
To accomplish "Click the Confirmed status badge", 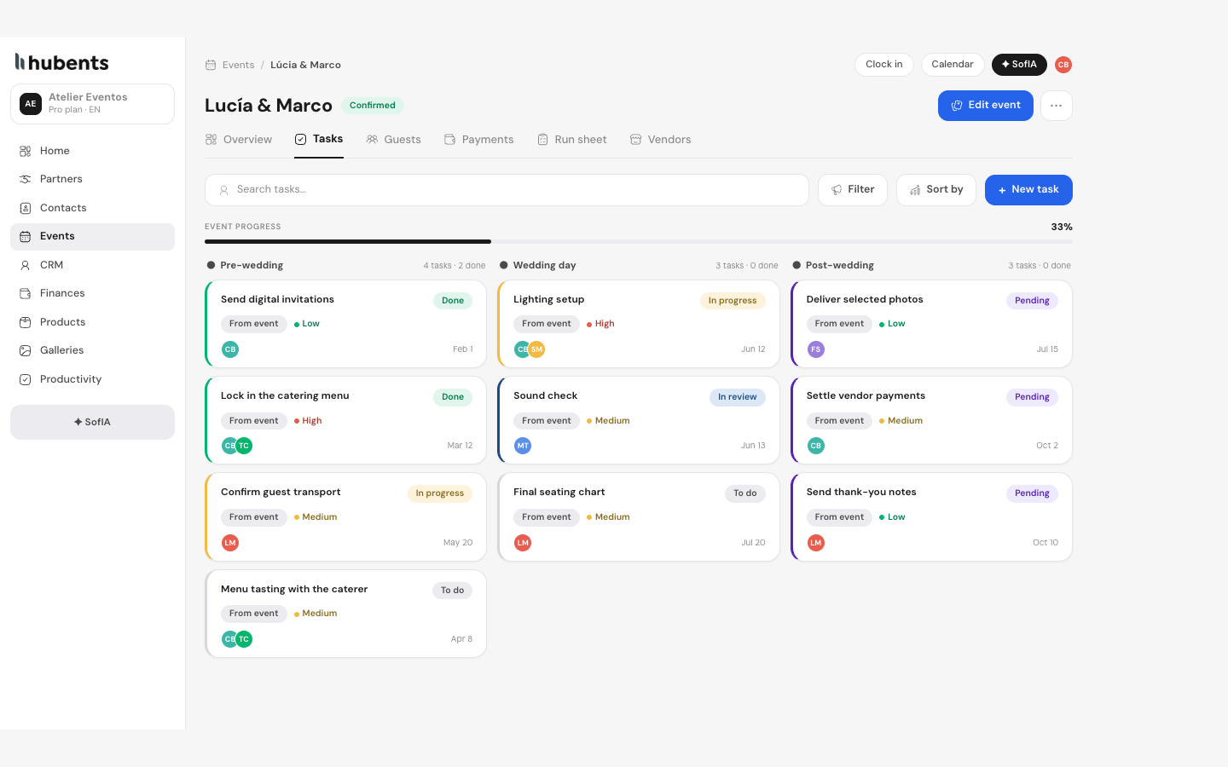I will [x=373, y=106].
